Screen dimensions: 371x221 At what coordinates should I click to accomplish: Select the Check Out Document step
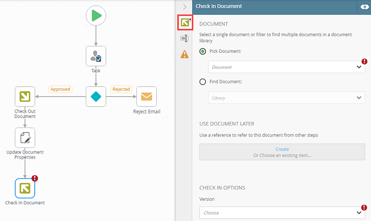click(x=25, y=96)
